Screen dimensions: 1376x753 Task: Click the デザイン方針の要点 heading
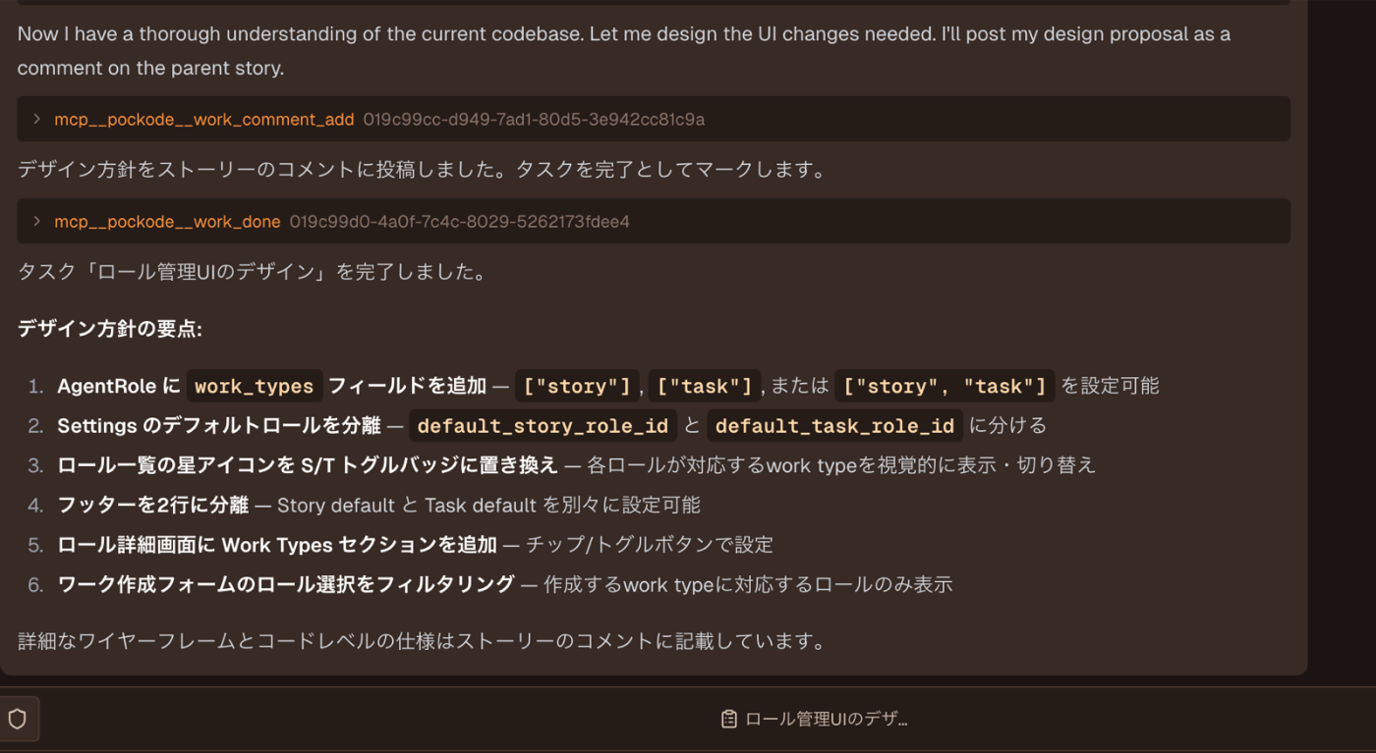point(110,329)
